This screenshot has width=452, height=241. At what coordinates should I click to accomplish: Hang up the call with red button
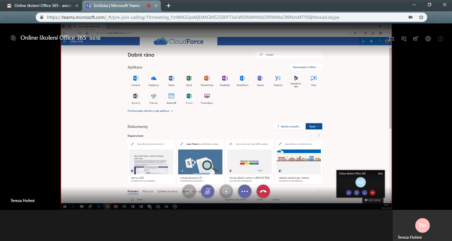[263, 191]
